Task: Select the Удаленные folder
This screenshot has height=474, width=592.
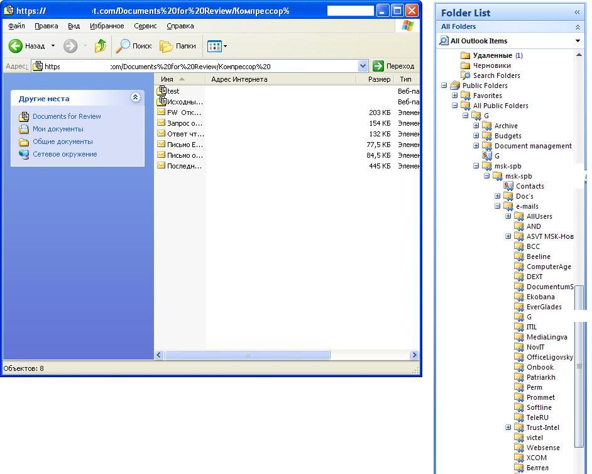Action: 492,55
